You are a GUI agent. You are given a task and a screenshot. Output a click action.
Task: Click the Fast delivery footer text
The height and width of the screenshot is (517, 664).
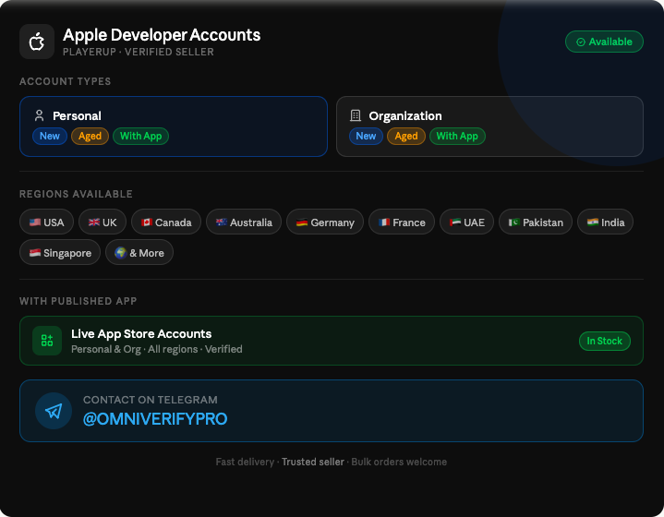245,462
